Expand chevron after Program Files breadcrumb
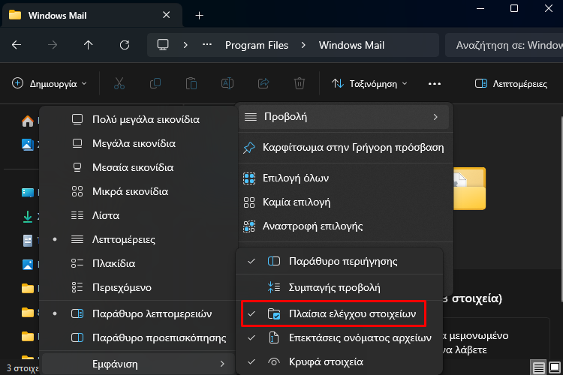563x375 pixels. click(x=303, y=45)
